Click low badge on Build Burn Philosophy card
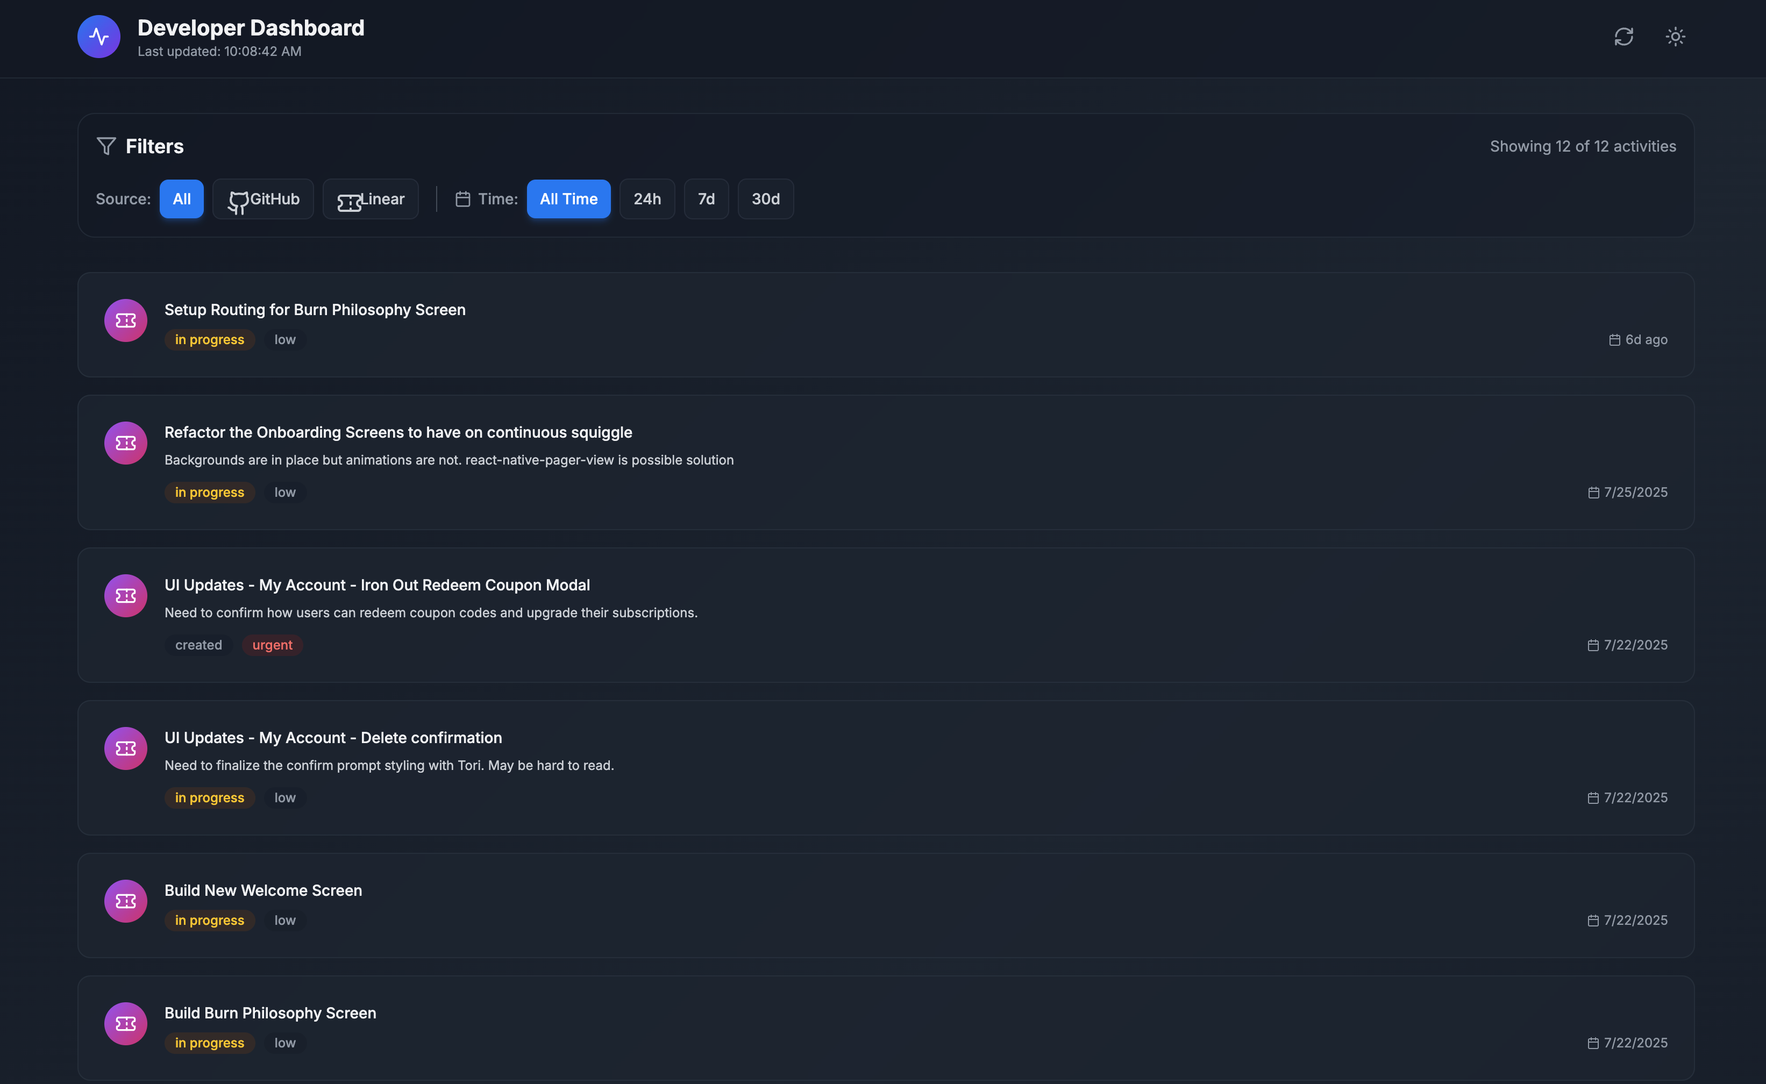The width and height of the screenshot is (1766, 1084). tap(284, 1043)
